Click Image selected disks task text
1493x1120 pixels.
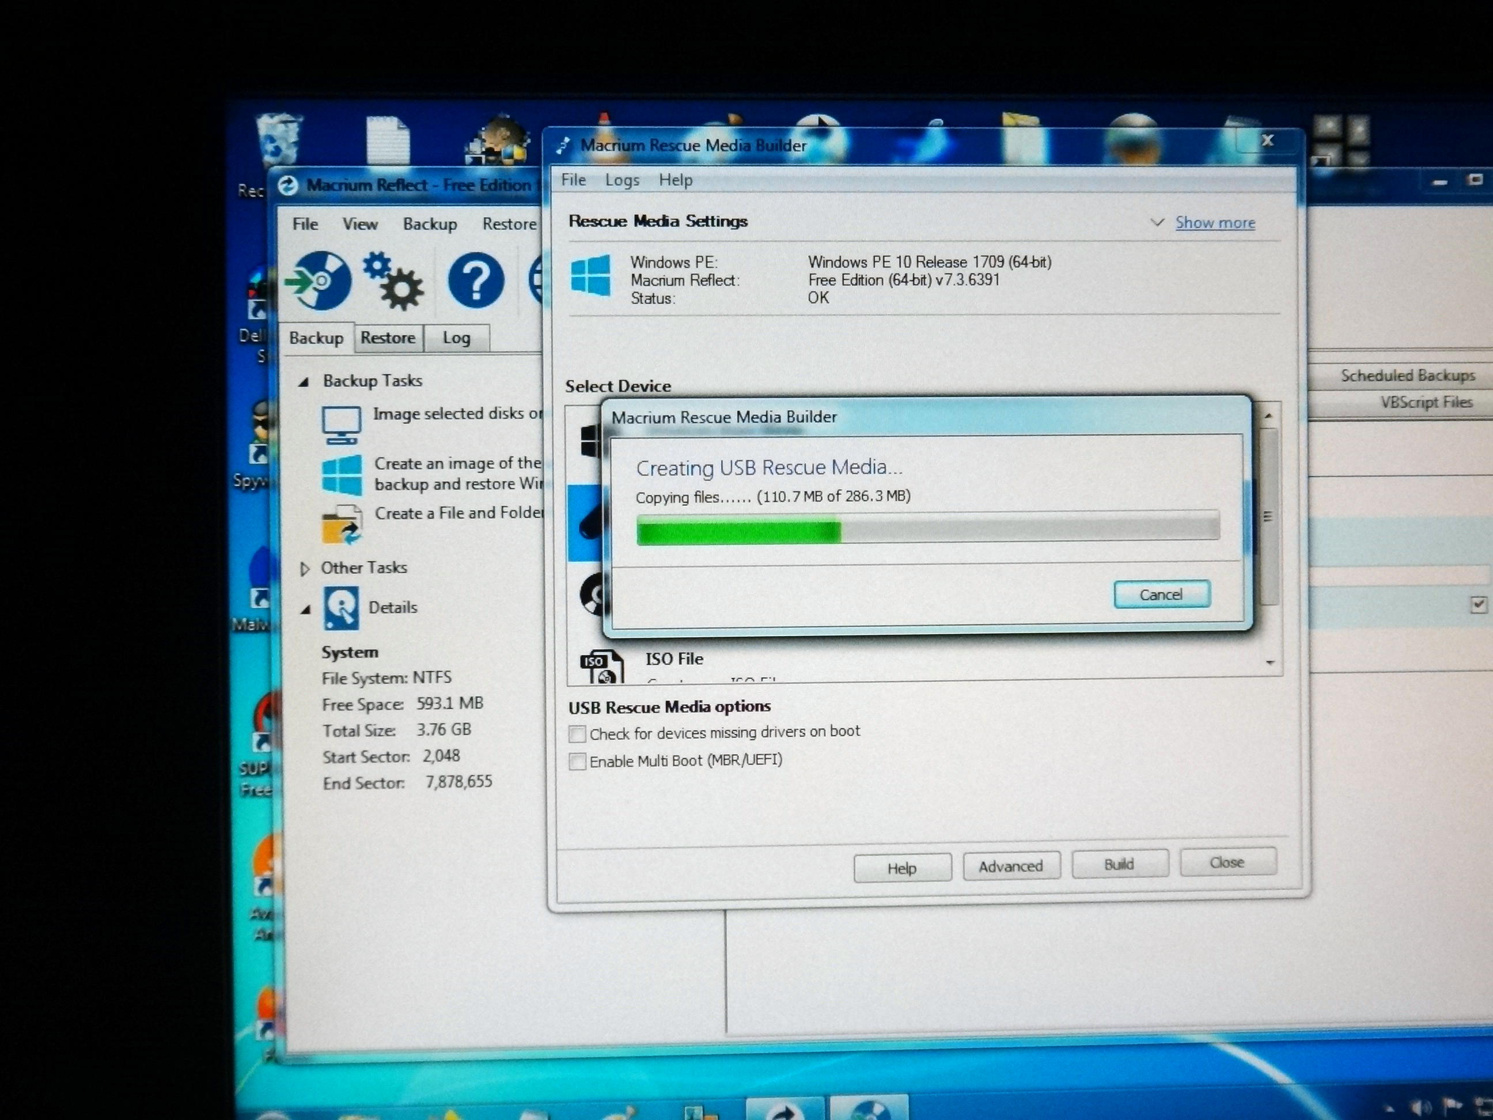457,413
